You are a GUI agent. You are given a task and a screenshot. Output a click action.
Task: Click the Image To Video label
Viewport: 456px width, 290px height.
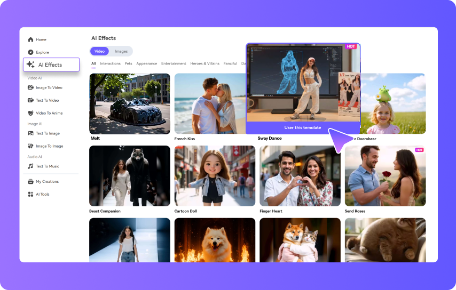point(49,87)
